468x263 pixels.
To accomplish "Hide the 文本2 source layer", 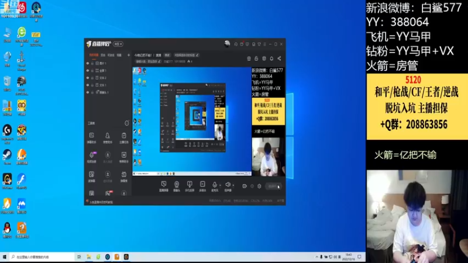I will pyautogui.click(x=87, y=78).
